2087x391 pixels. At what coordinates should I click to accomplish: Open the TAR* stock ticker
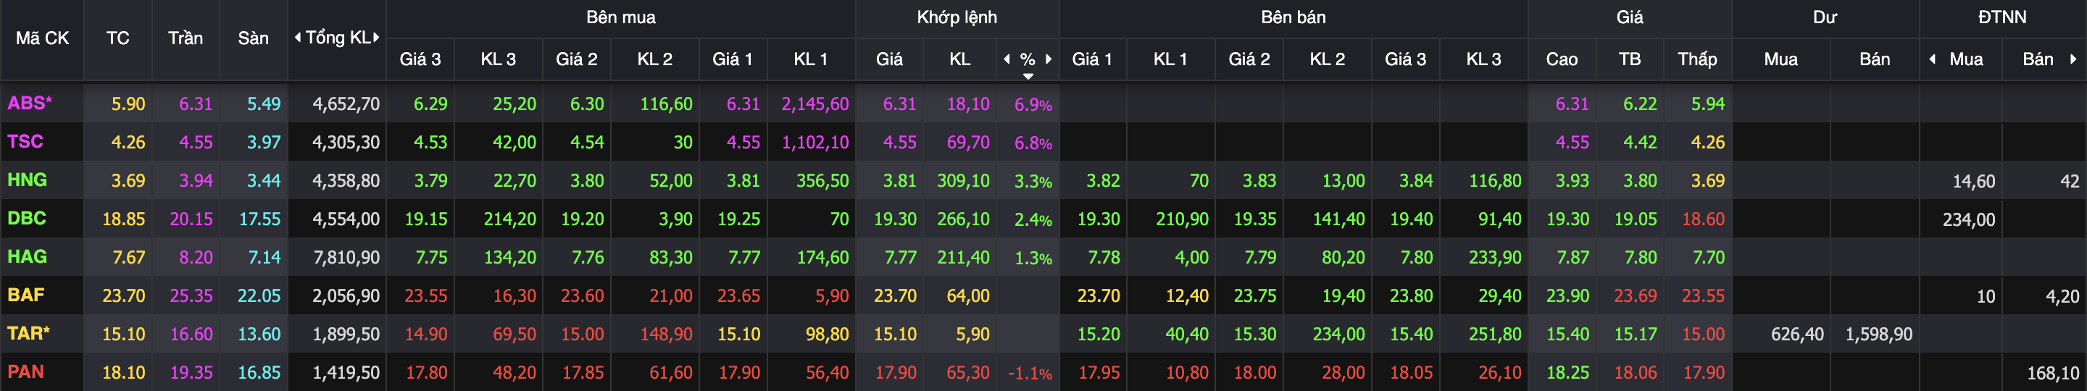(x=28, y=333)
